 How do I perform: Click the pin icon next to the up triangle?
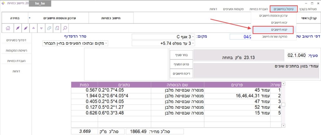[x=25, y=28]
